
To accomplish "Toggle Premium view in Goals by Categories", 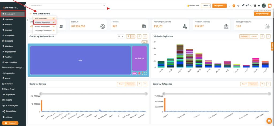I will click(253, 84).
